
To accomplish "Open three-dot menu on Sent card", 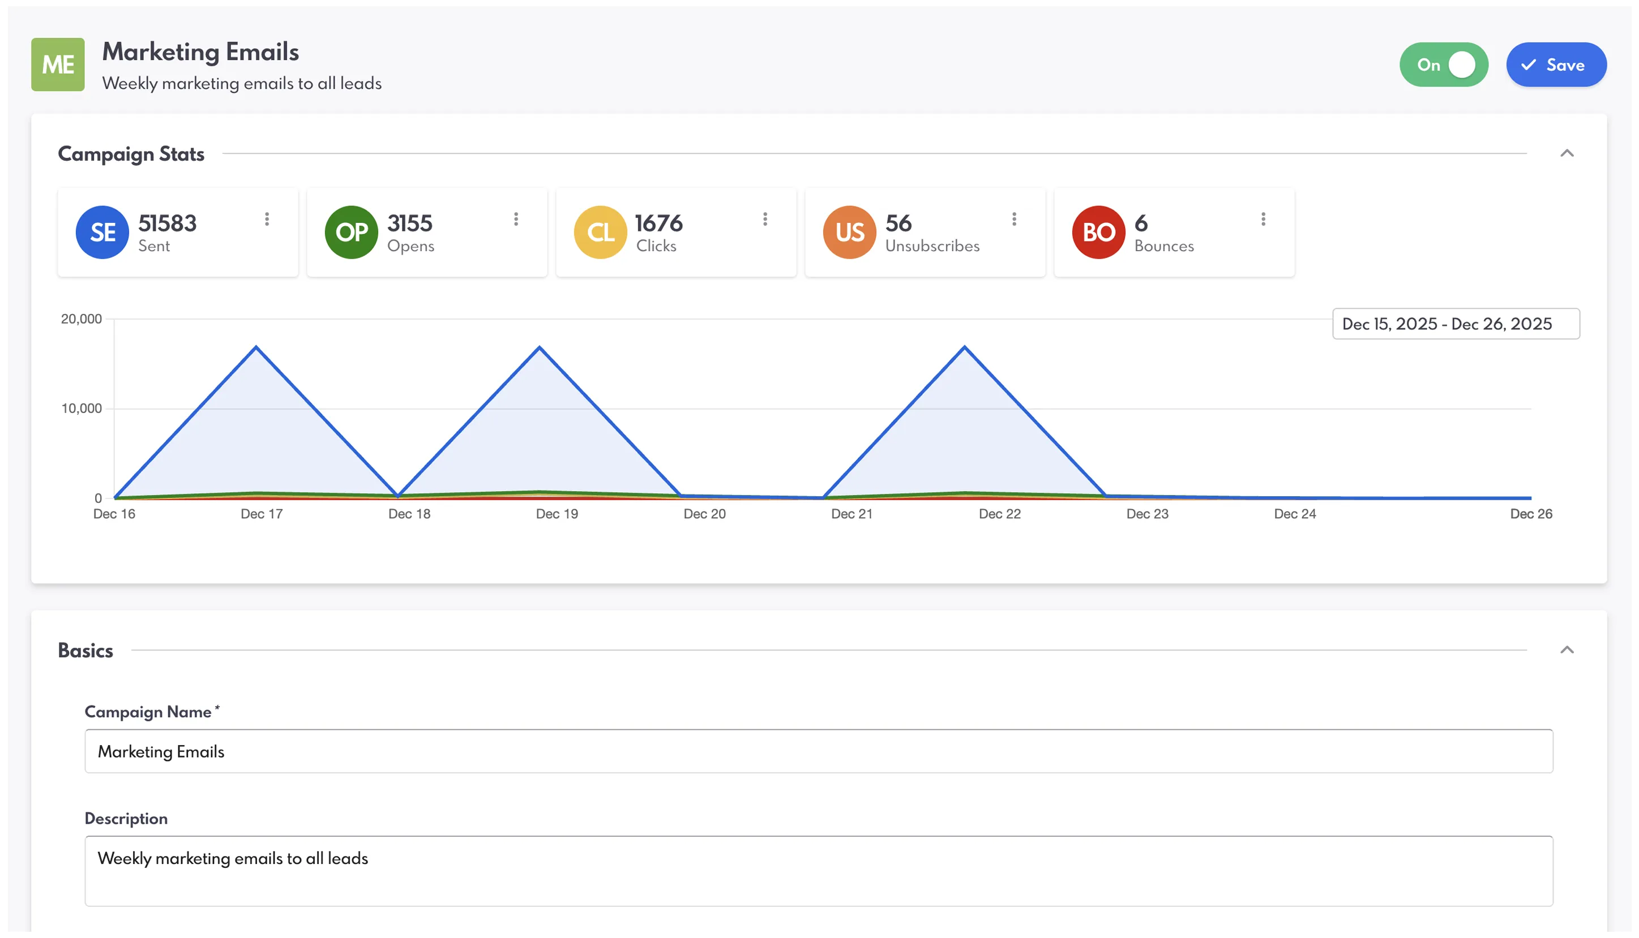I will click(267, 219).
